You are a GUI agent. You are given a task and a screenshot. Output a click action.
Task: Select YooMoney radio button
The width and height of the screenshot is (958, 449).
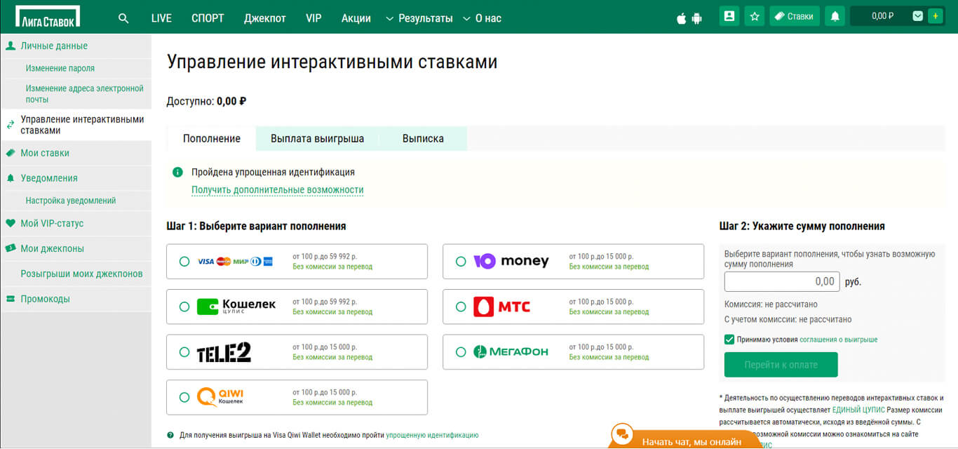coord(461,262)
